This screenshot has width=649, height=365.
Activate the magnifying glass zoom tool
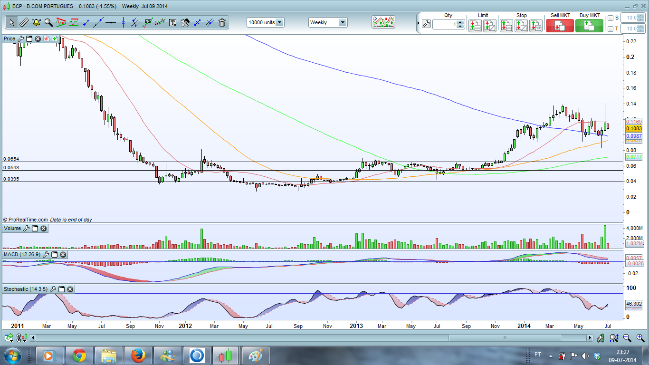48,22
